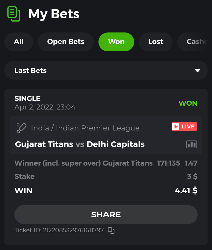The height and width of the screenshot is (250, 212).
Task: Switch to the Lost tab
Action: [156, 42]
